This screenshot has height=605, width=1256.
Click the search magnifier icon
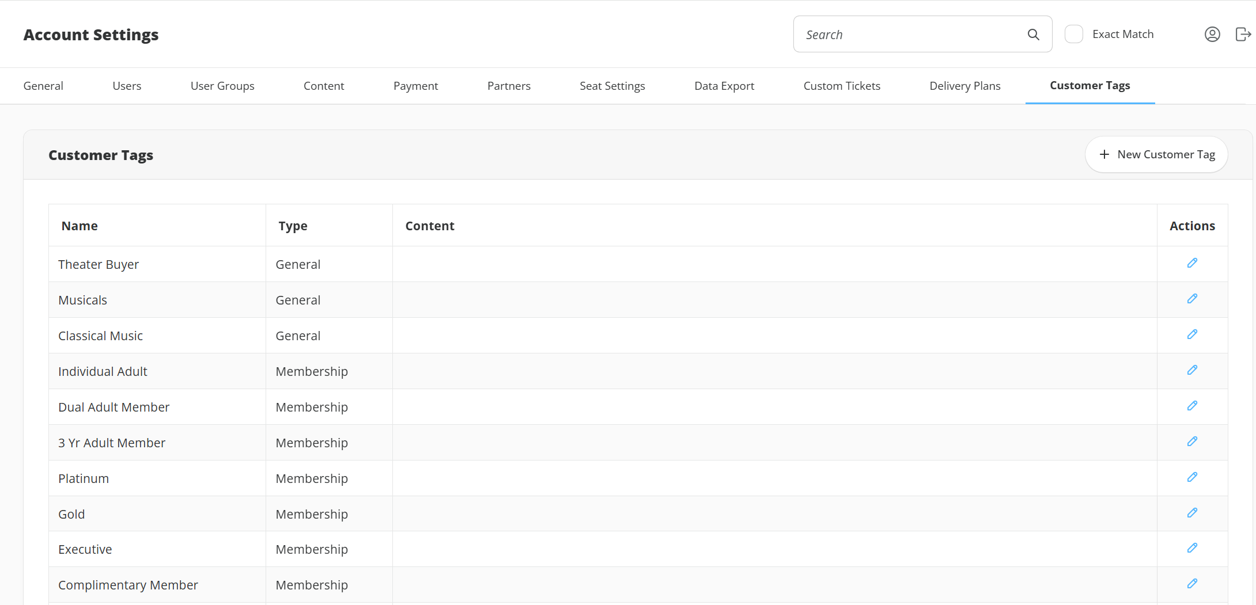[x=1034, y=35]
